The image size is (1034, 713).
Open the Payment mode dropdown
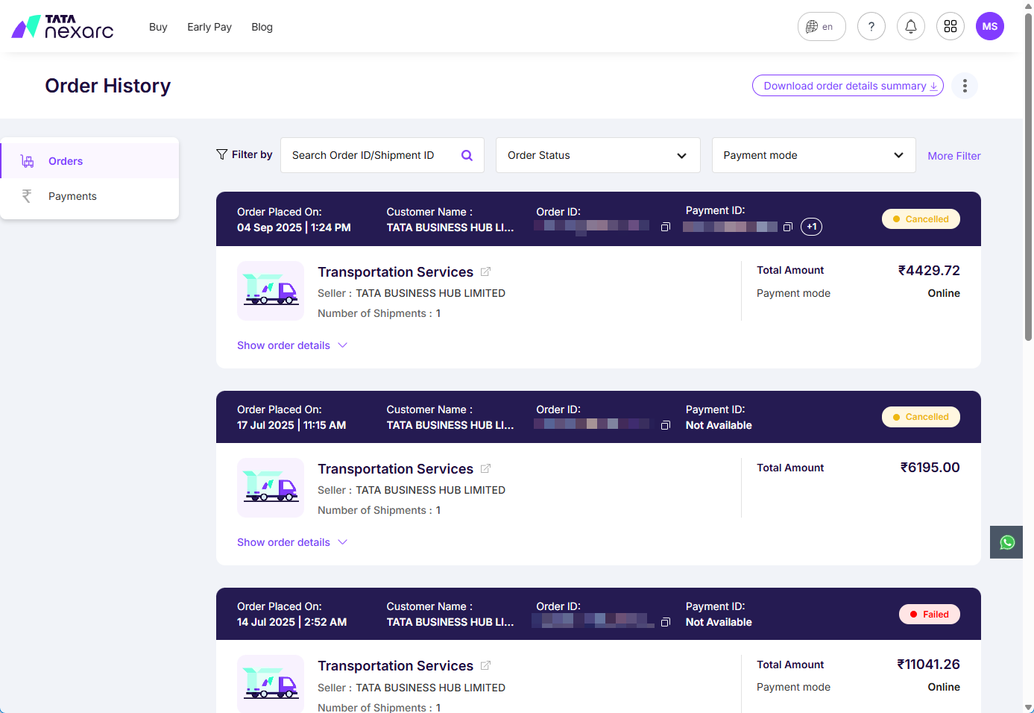(x=814, y=155)
